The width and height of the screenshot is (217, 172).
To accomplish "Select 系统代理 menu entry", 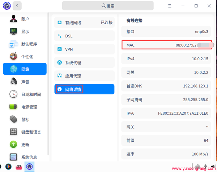I will (84, 62).
